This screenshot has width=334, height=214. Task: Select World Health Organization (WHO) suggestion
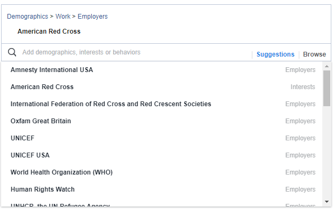[x=163, y=172]
